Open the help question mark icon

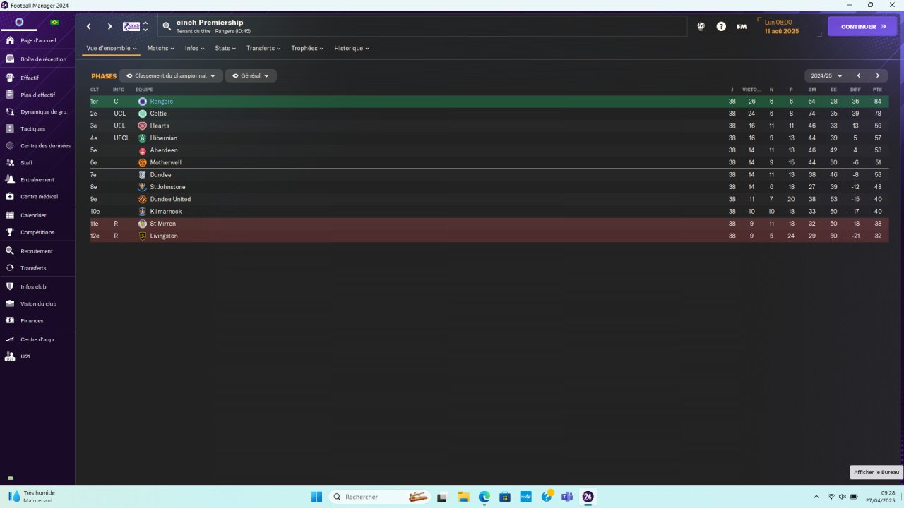[721, 26]
